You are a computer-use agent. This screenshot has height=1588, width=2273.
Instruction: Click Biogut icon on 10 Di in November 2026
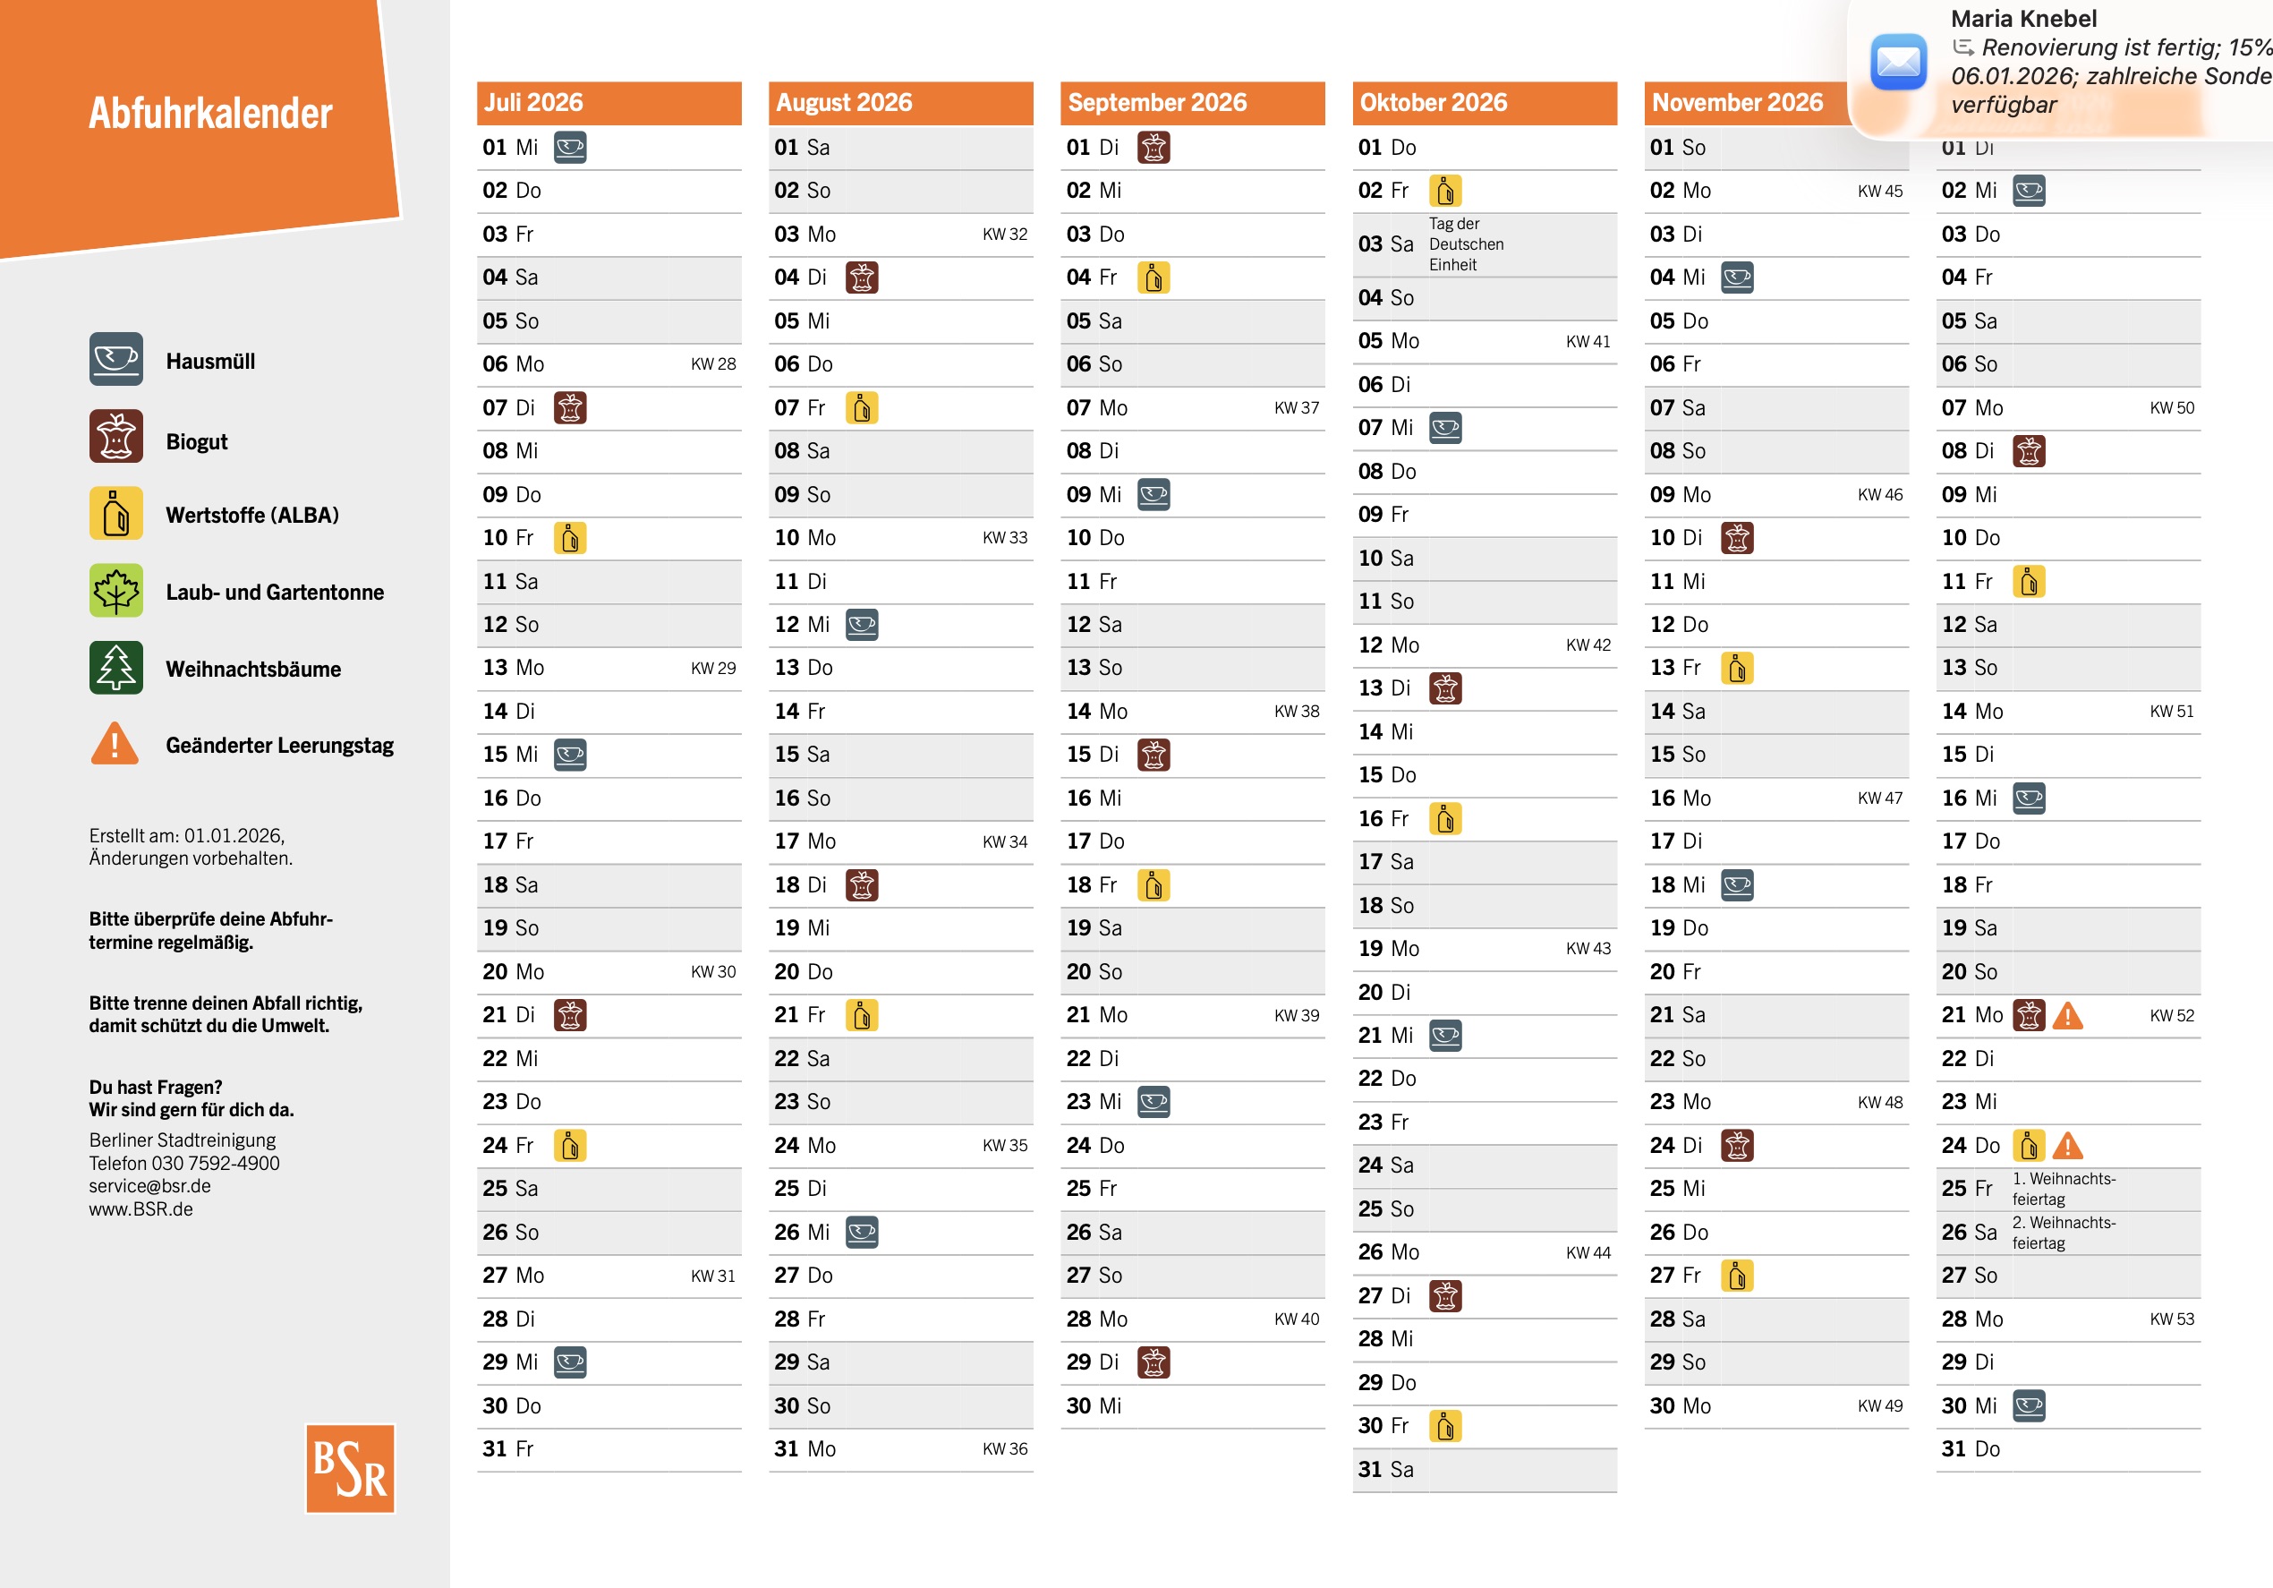[x=1736, y=538]
